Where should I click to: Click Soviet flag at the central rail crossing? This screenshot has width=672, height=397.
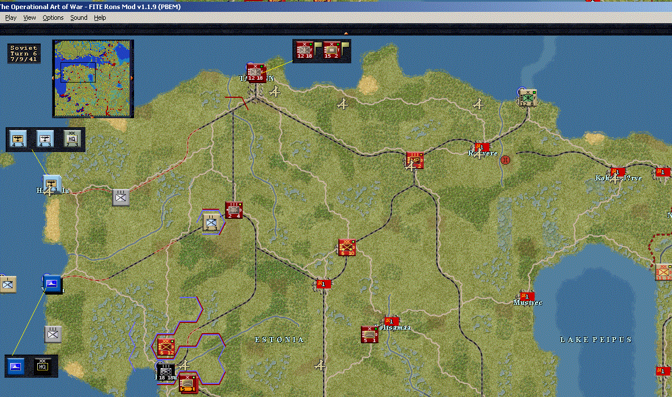[x=324, y=284]
